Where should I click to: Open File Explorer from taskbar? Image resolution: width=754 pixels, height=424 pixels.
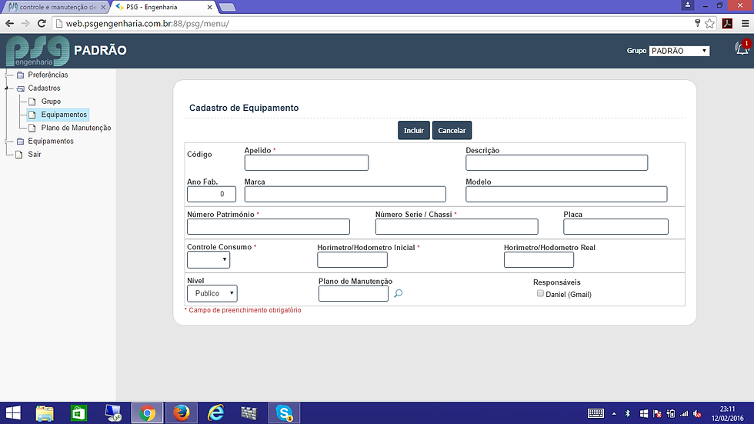[x=45, y=413]
